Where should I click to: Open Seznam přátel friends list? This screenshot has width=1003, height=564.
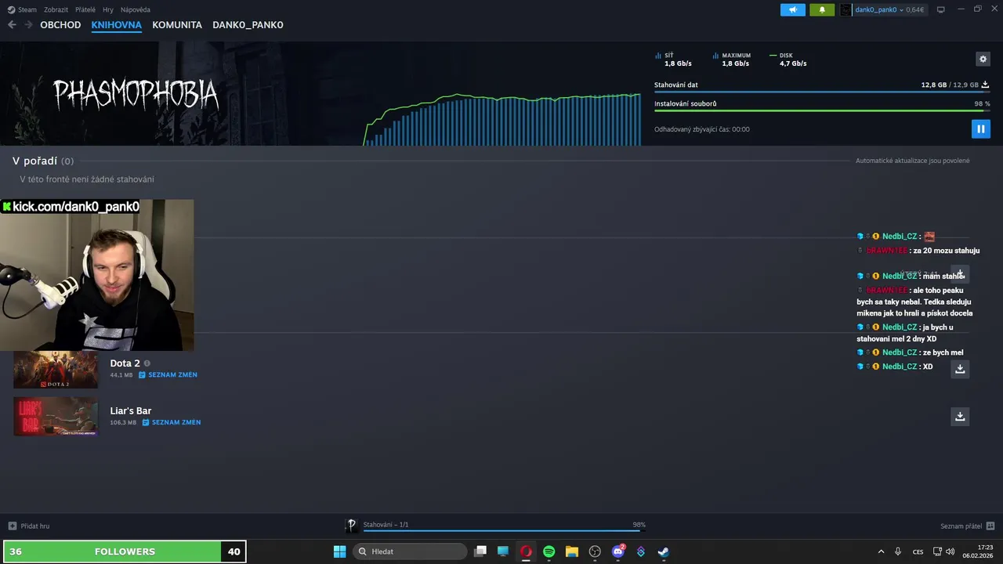[968, 526]
